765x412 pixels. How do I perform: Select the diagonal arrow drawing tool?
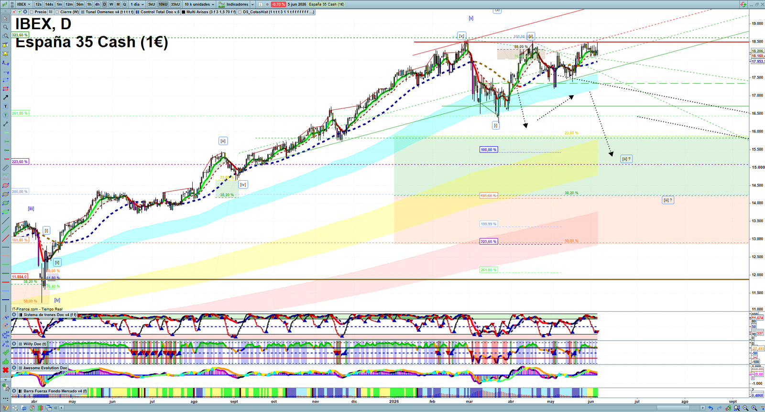point(6,98)
